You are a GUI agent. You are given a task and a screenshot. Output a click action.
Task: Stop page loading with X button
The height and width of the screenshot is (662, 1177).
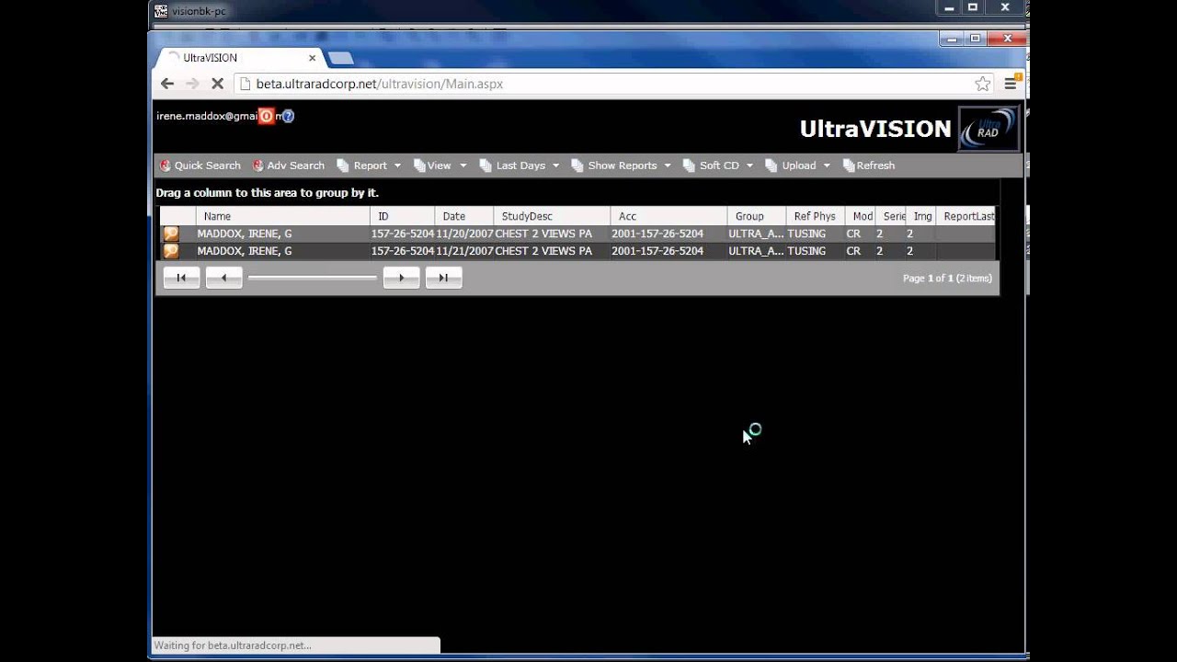tap(218, 84)
